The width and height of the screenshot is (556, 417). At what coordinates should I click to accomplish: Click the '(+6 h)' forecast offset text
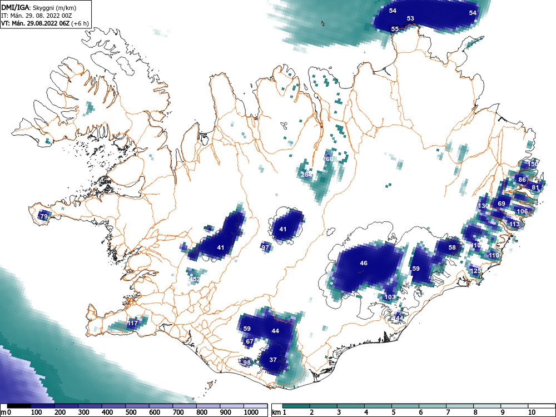(80, 23)
